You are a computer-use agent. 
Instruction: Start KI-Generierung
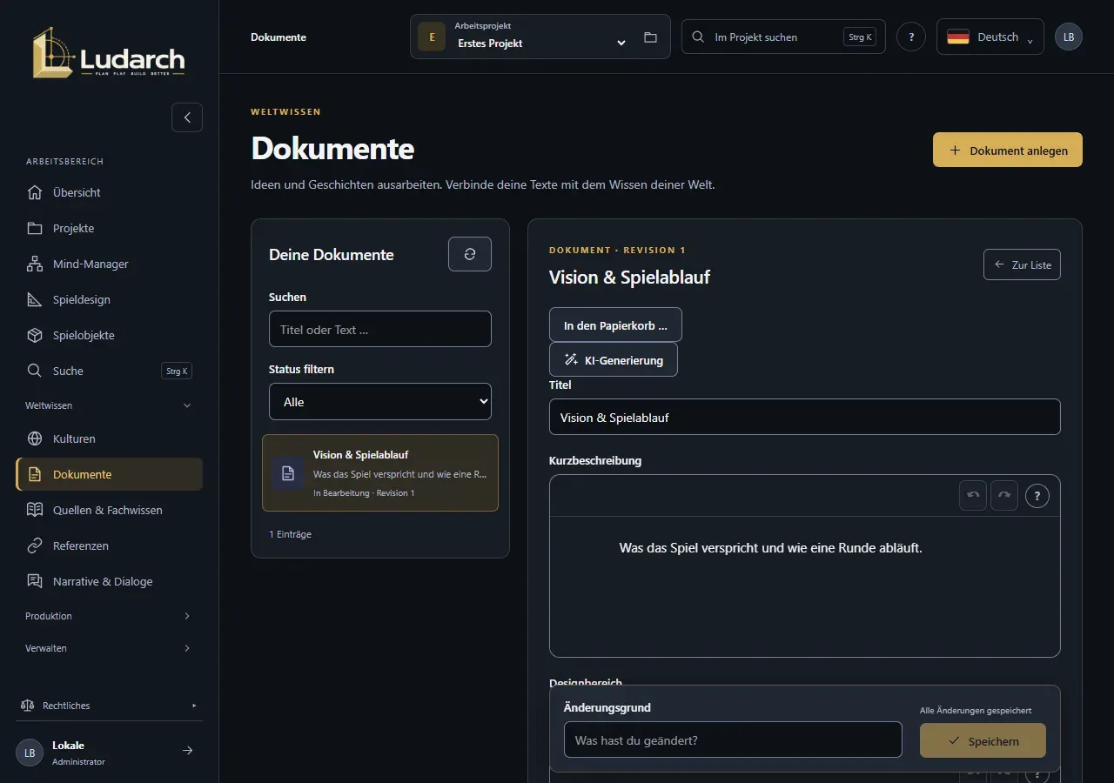tap(614, 359)
